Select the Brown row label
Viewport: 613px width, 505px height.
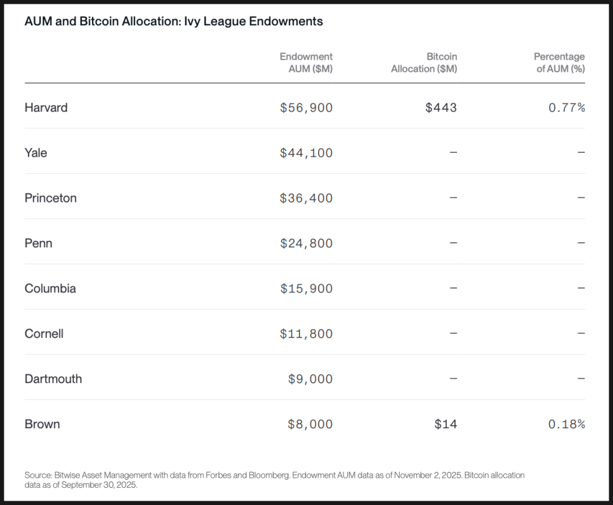[42, 424]
